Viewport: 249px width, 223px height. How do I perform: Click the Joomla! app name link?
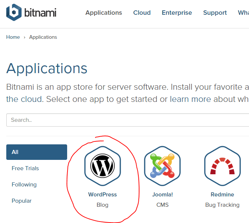(162, 195)
